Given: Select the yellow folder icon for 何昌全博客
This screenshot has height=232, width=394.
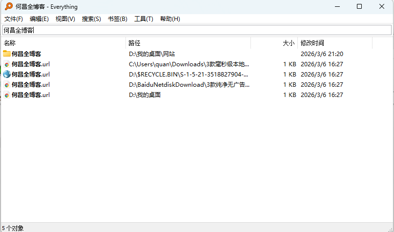Looking at the screenshot, I should pyautogui.click(x=7, y=54).
